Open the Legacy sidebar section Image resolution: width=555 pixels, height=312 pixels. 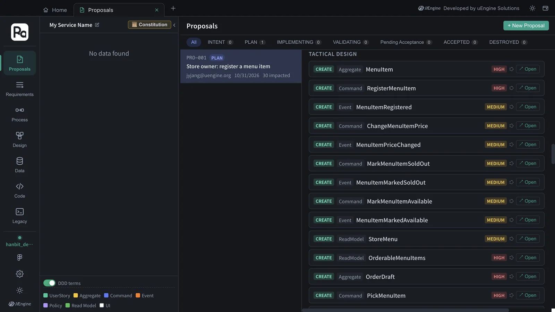click(20, 215)
